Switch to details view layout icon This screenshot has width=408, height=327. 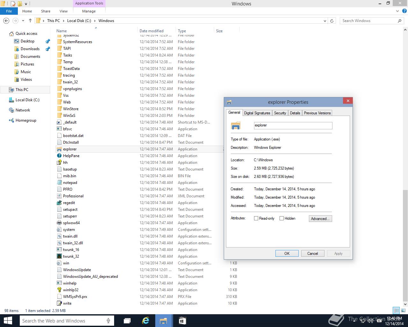[396, 310]
